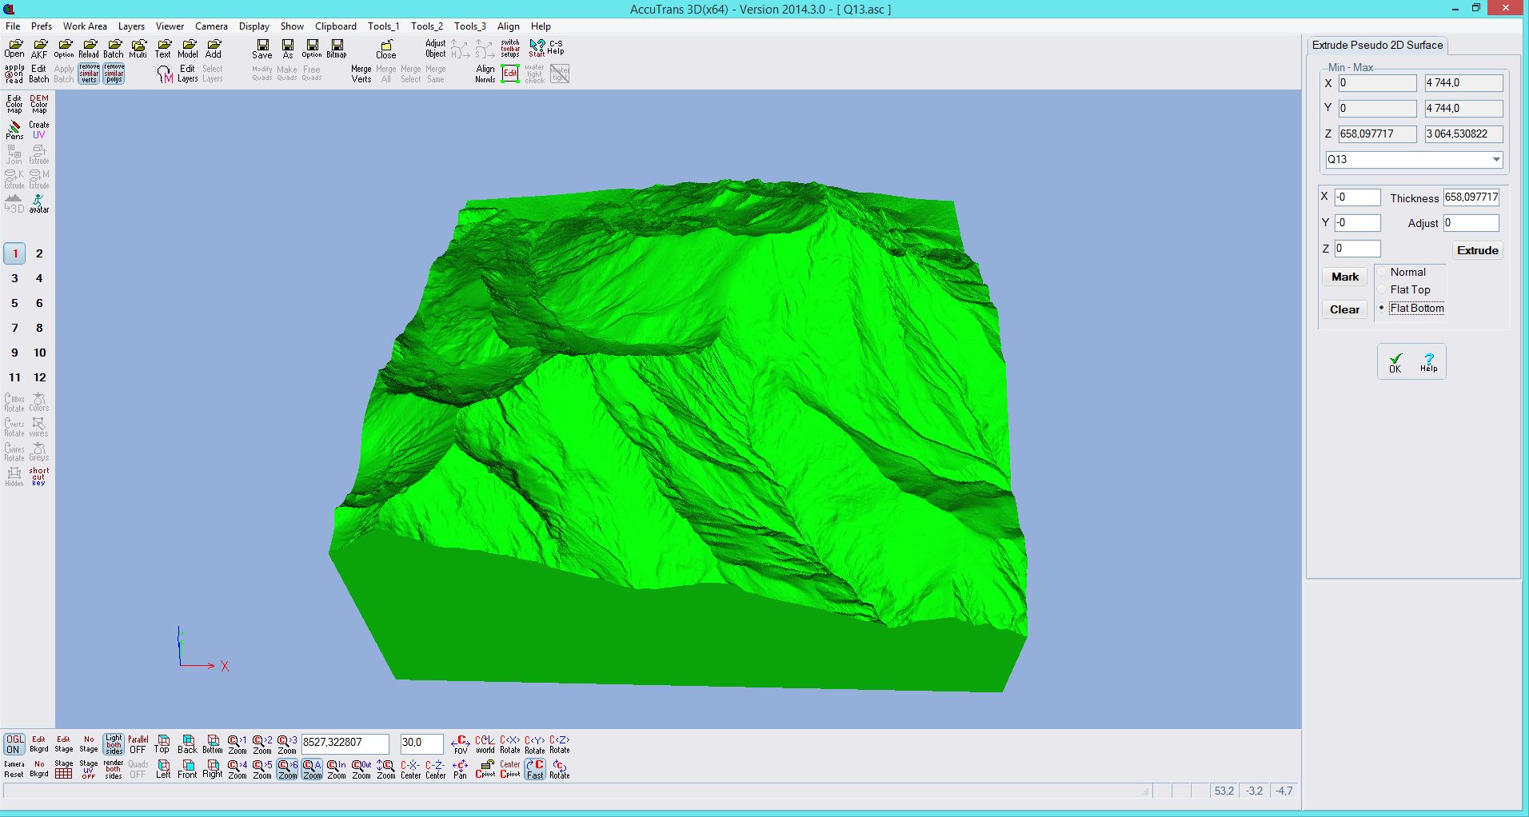This screenshot has height=817, width=1529.
Task: Click the save Bitmap icon
Action: [337, 49]
